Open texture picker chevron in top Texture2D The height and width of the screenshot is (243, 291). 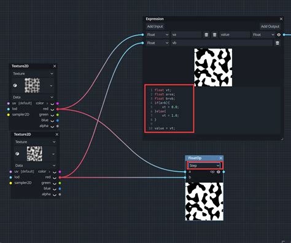51,86
